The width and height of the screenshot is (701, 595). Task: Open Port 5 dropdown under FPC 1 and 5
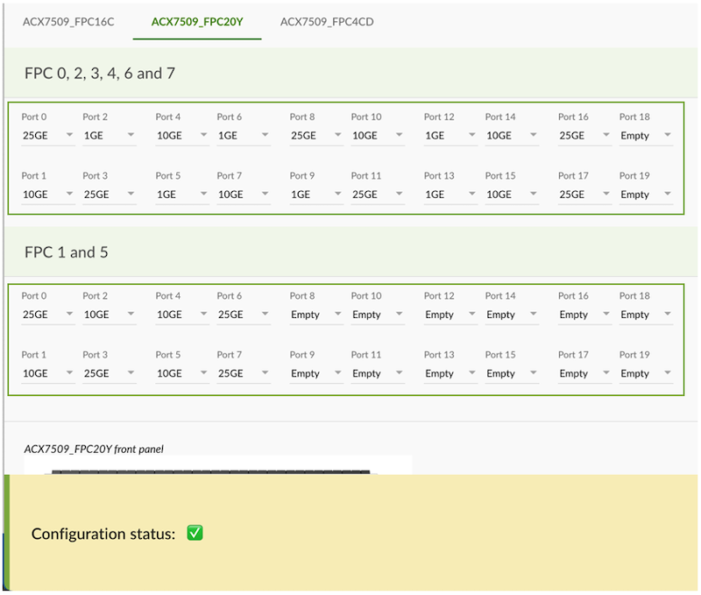click(182, 373)
